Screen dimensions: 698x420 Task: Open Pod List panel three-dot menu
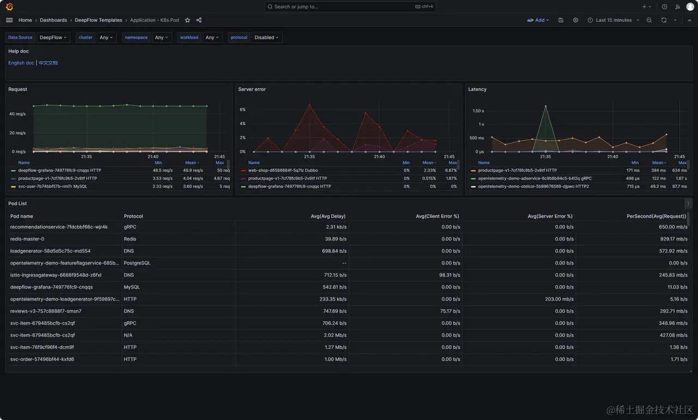[688, 203]
